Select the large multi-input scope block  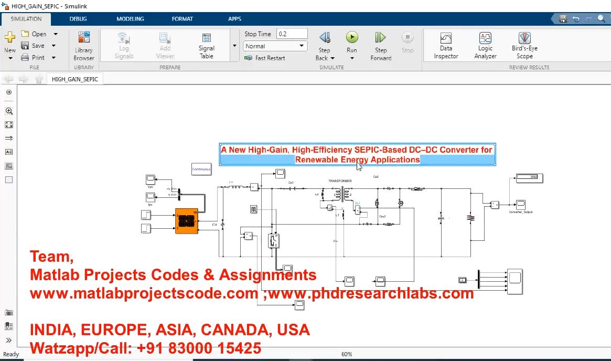click(x=514, y=281)
